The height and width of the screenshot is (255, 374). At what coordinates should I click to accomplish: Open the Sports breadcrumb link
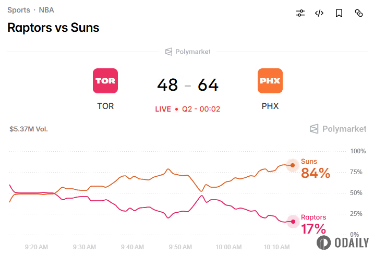(18, 10)
